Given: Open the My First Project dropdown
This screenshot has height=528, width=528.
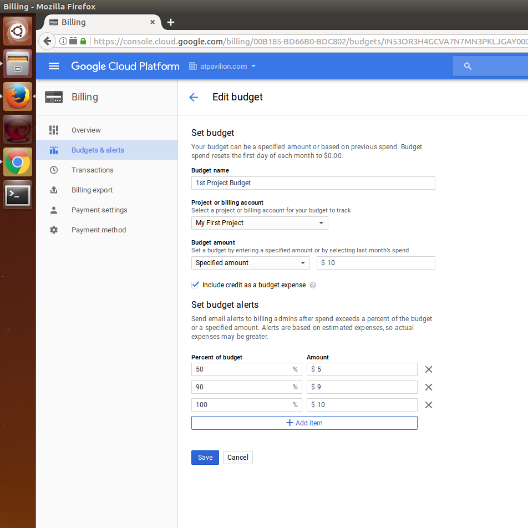Looking at the screenshot, I should tap(260, 223).
